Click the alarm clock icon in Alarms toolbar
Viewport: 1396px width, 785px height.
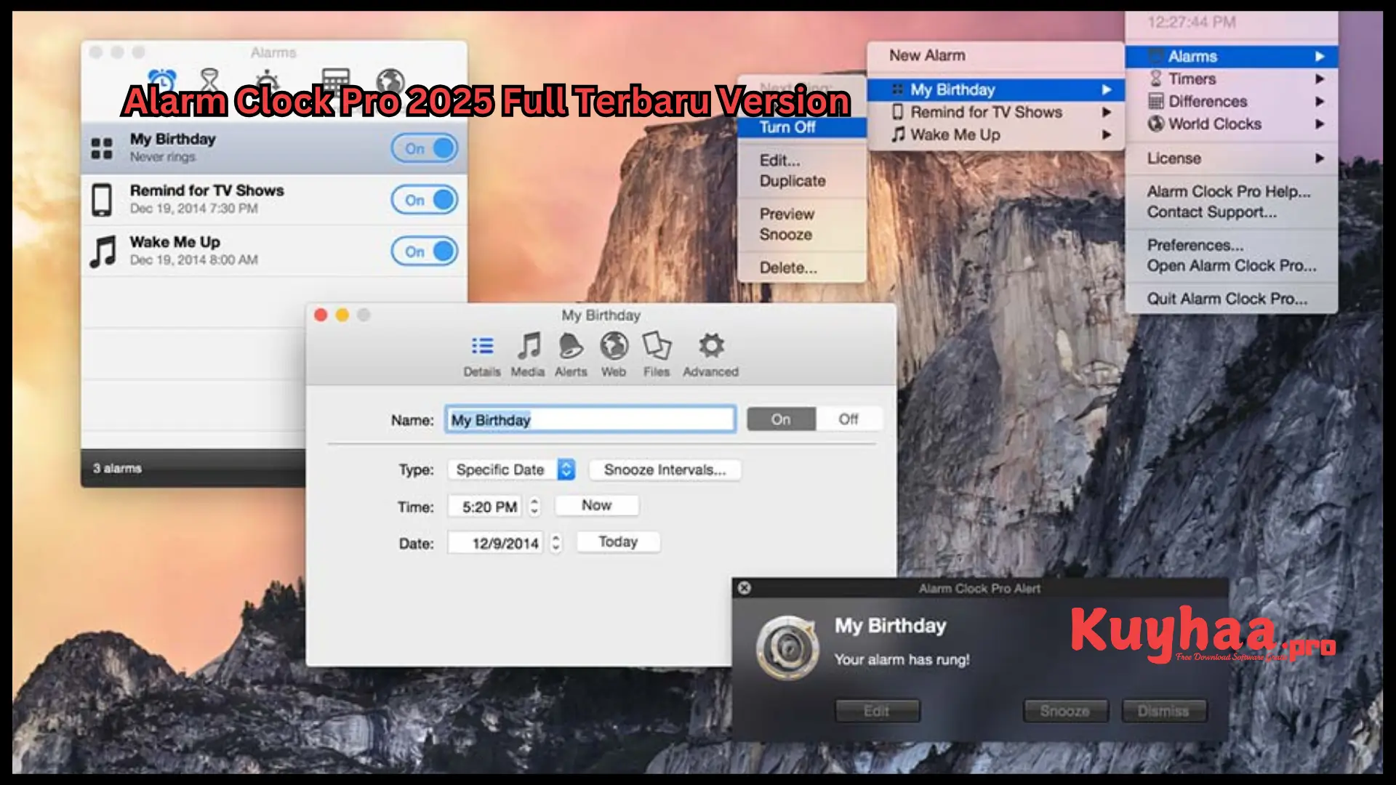coord(161,80)
